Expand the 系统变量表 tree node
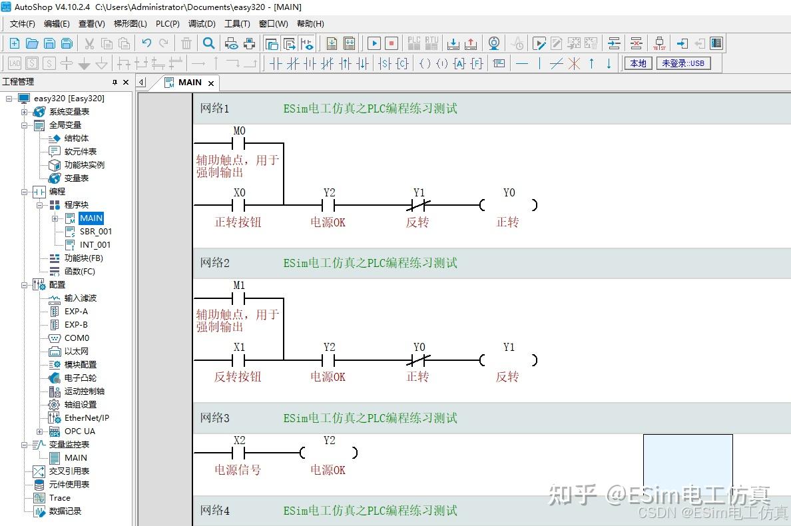Screen dimensions: 791x526 click(x=24, y=111)
